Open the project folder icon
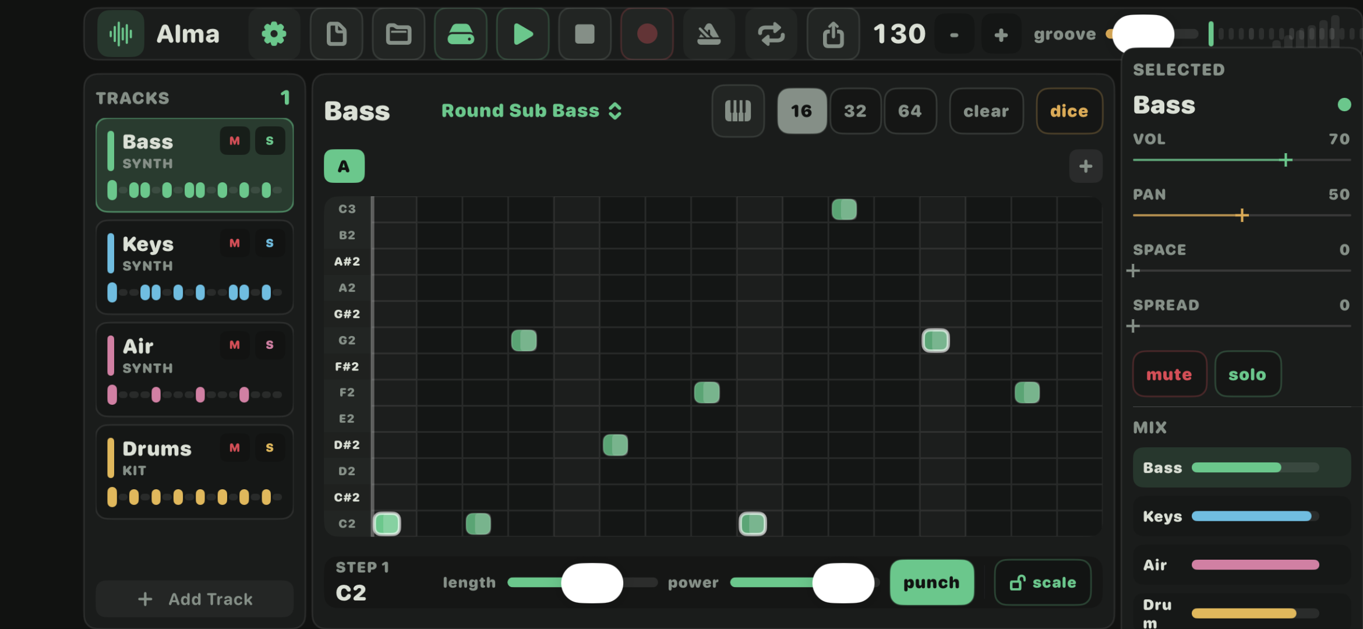The height and width of the screenshot is (629, 1363). (x=398, y=34)
